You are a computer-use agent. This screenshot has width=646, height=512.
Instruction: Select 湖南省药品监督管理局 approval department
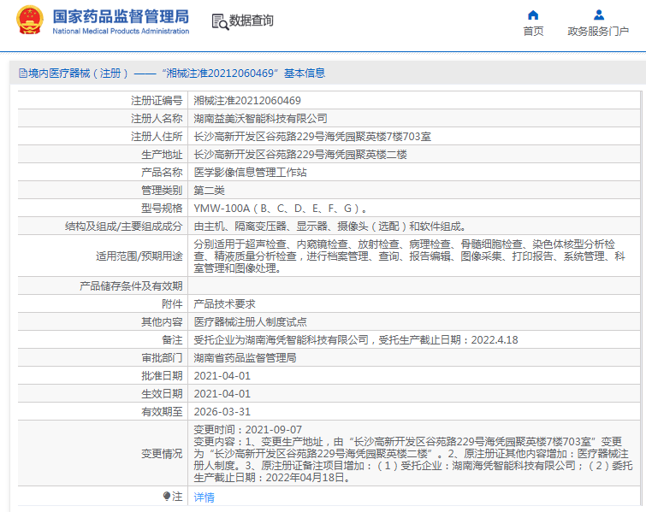point(245,357)
